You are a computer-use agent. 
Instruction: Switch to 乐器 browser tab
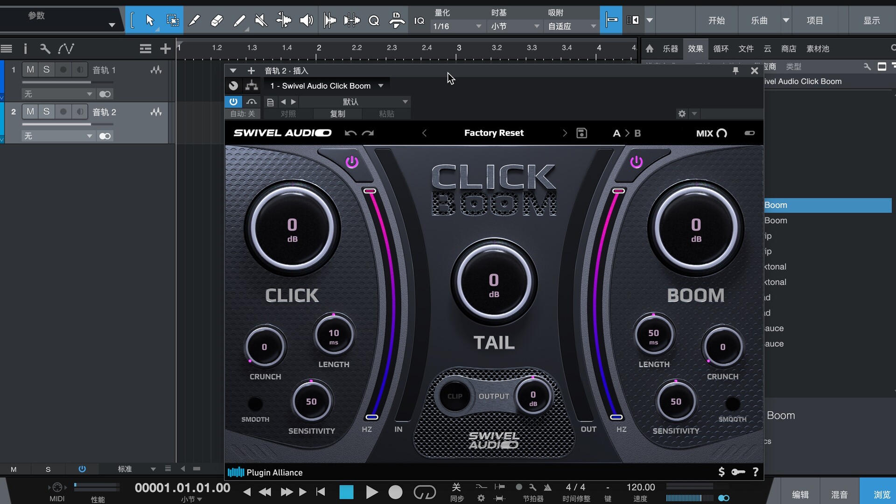670,49
